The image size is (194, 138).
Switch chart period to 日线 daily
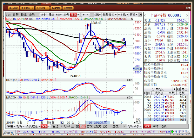click(x=51, y=15)
